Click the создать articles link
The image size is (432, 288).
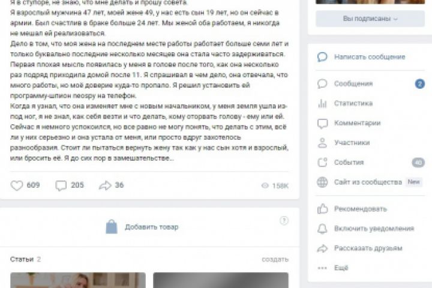pyautogui.click(x=275, y=259)
